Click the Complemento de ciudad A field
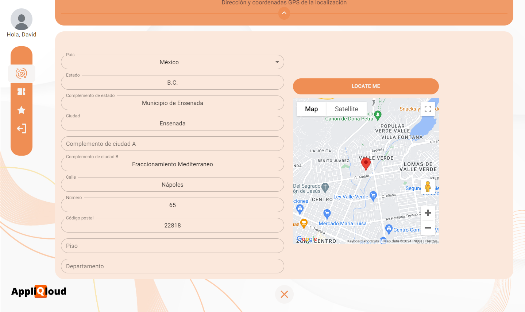525x312 pixels. [173, 144]
